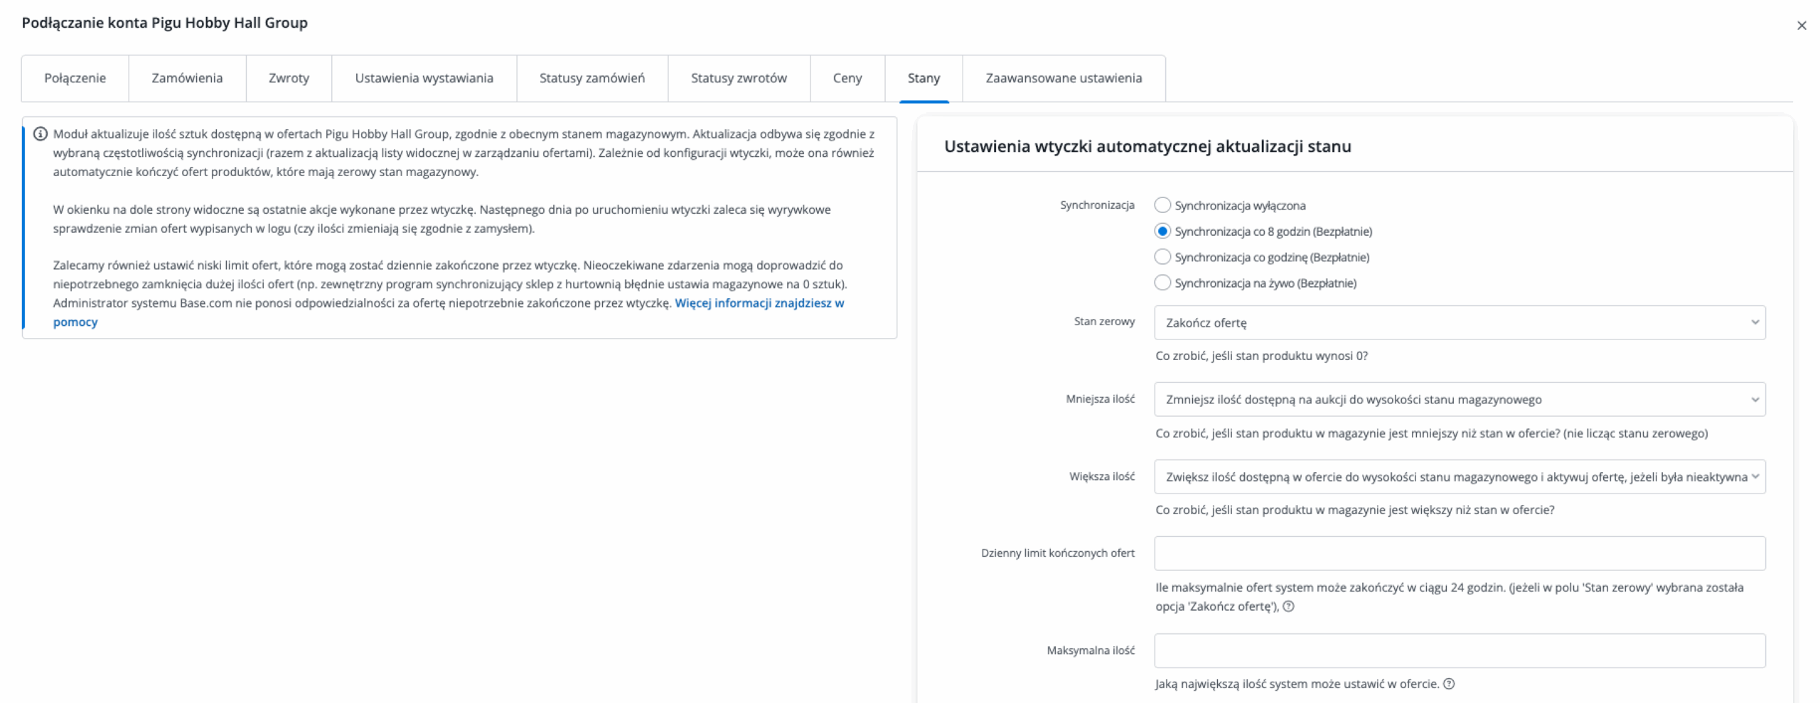
Task: Click help icon after daily limit description
Action: [1288, 606]
